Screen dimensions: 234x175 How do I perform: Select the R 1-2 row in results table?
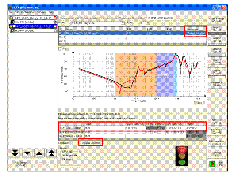pyautogui.click(x=133, y=33)
